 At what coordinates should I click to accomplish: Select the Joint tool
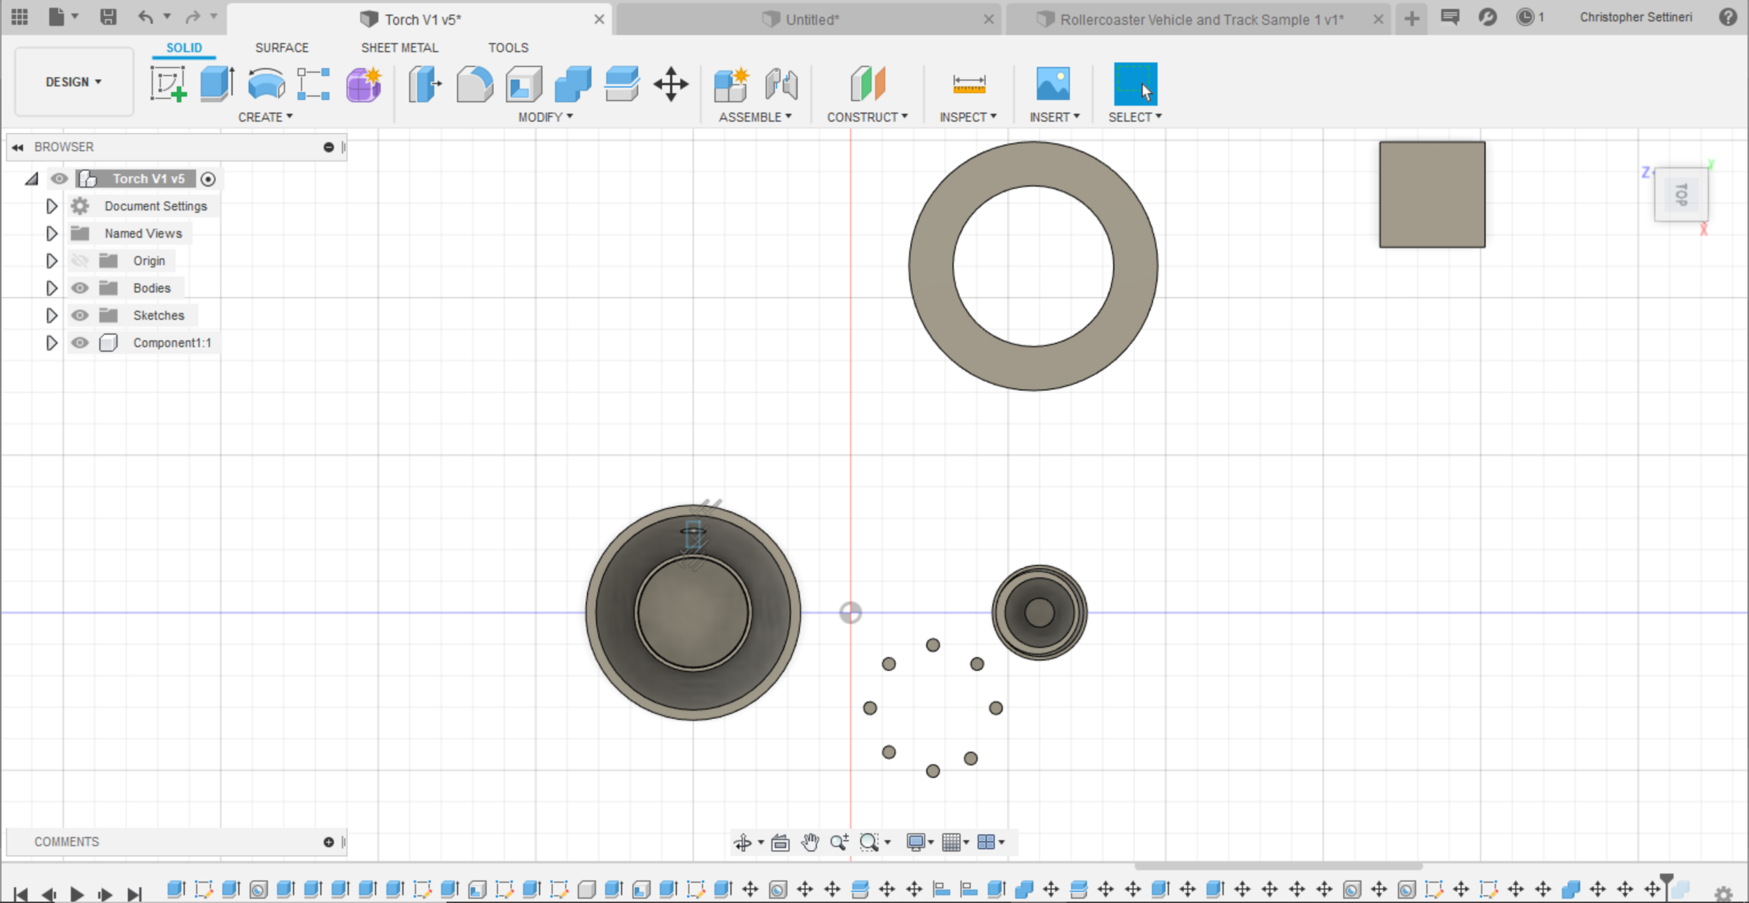[781, 84]
